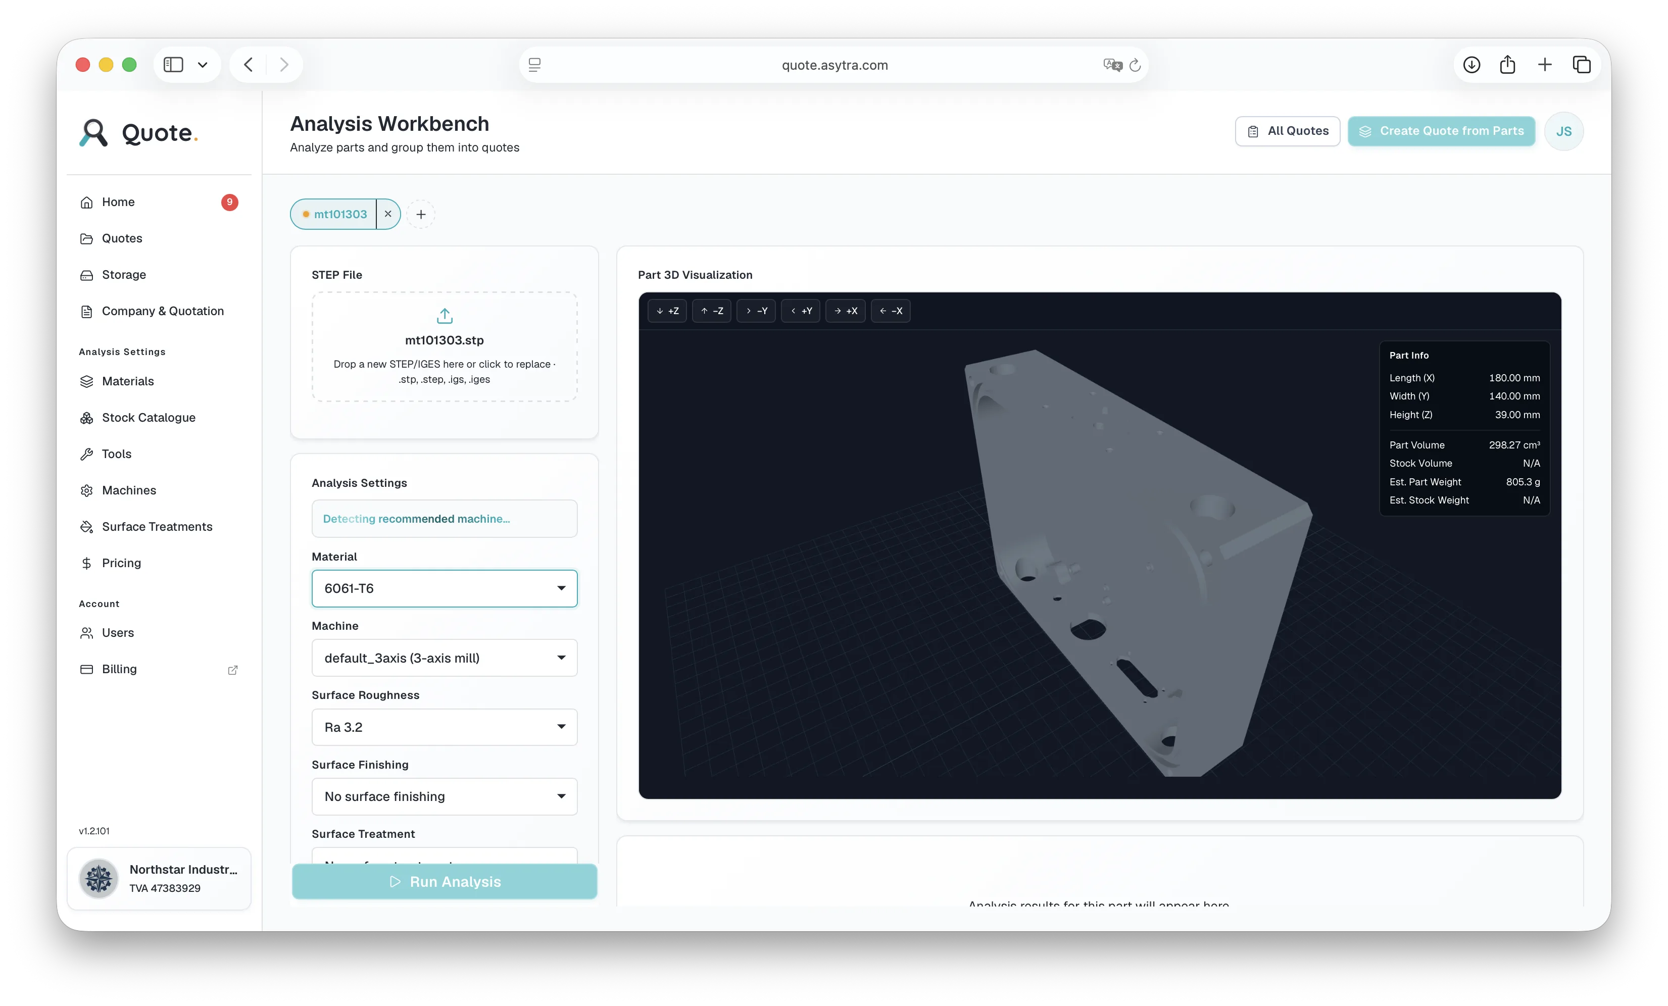This screenshot has width=1668, height=1006.
Task: Select the mt101303 part tab
Action: pyautogui.click(x=334, y=214)
